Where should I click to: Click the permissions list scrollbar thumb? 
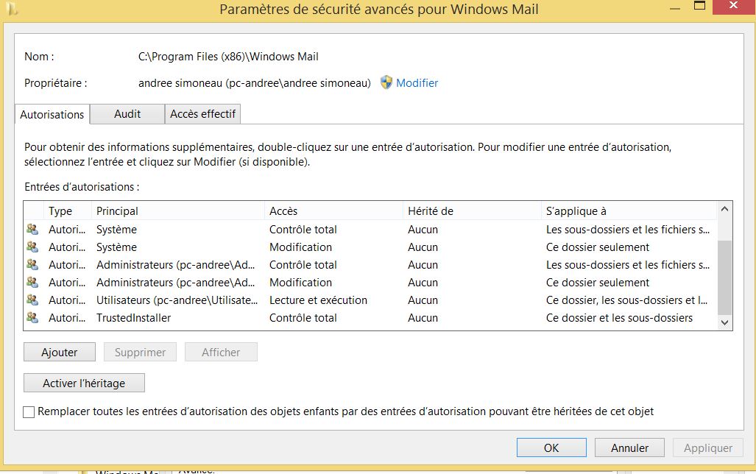(724, 277)
